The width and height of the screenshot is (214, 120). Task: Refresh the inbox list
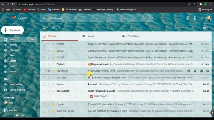(x=53, y=27)
